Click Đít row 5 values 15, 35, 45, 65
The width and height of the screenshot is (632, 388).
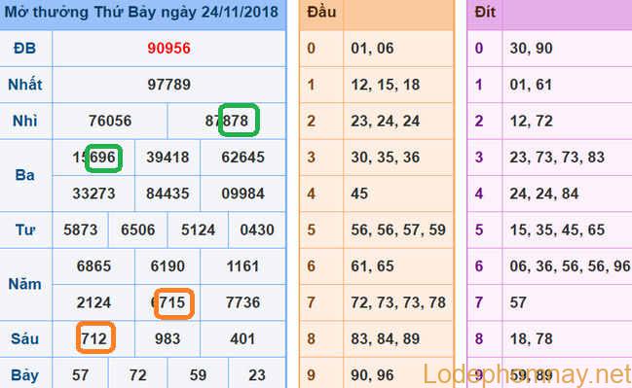point(557,229)
